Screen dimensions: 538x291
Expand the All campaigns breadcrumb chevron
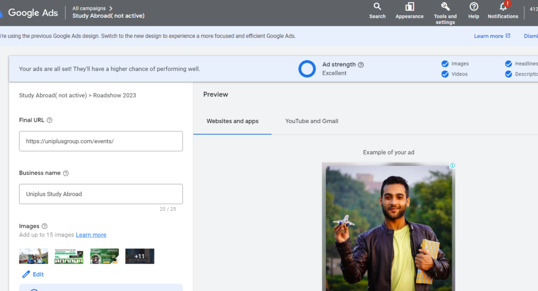click(111, 8)
